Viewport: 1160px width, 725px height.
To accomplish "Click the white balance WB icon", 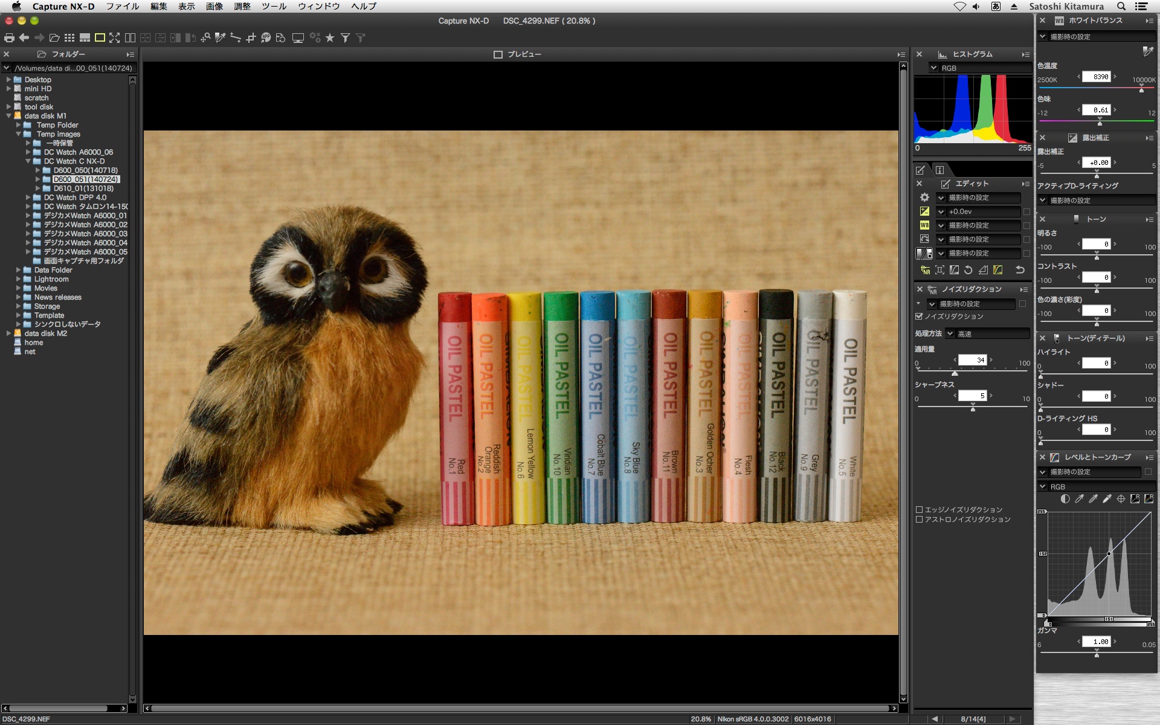I will pos(924,225).
